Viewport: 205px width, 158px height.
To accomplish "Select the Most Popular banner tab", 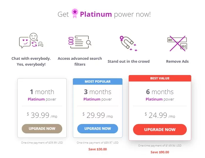I will (98, 81).
